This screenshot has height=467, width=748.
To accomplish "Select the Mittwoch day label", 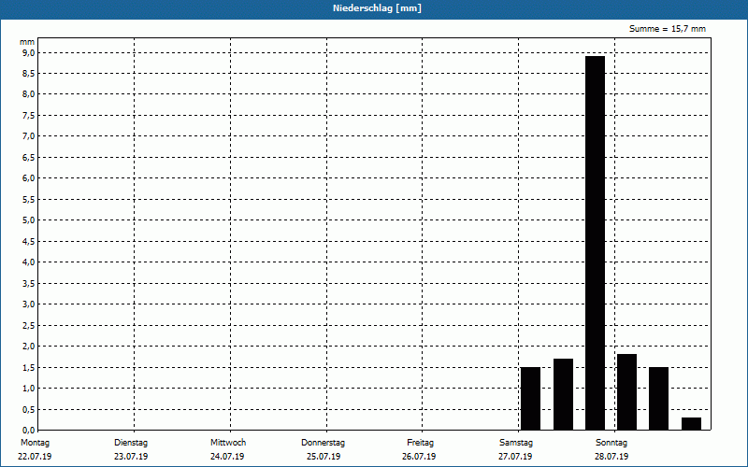I will pos(228,443).
